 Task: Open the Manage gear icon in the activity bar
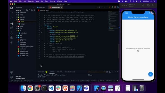(11, 77)
